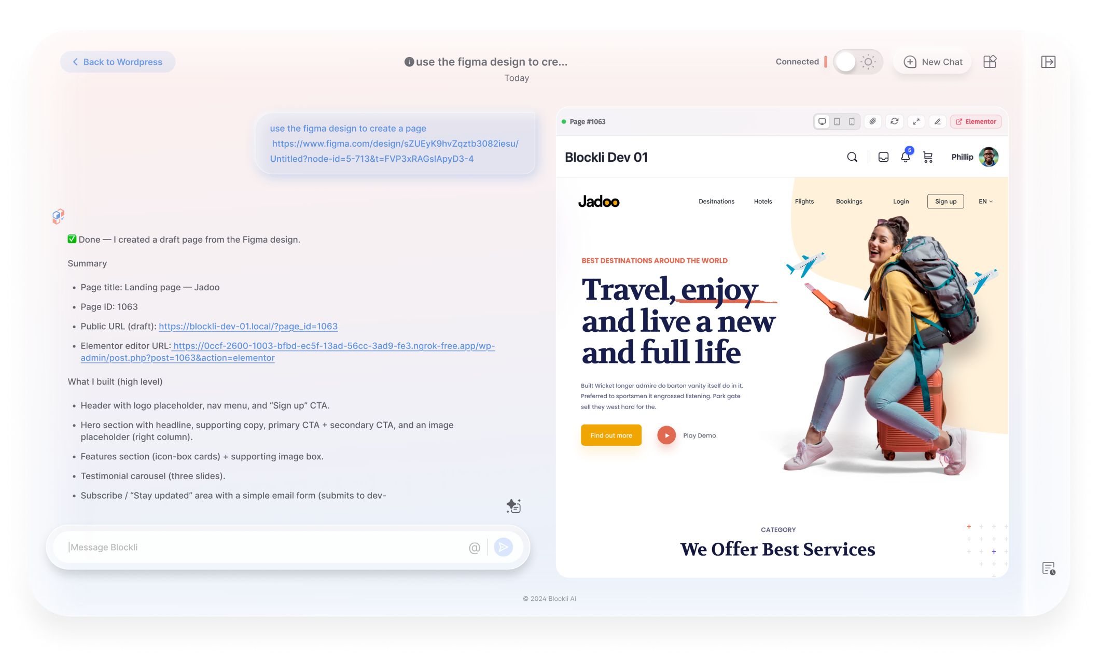This screenshot has width=1099, height=661.
Task: Click Phillip's profile avatar
Action: 989,157
